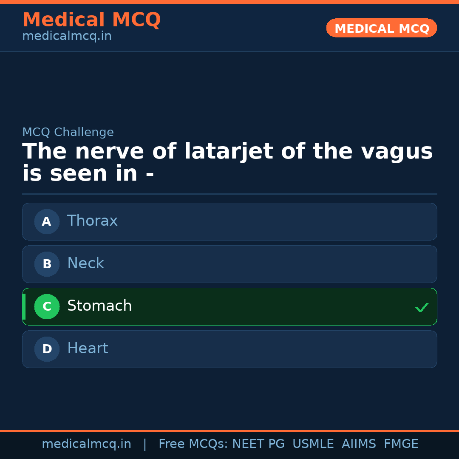Click the green left bar on Stomach option
Screen dimensions: 459x459
[23, 306]
